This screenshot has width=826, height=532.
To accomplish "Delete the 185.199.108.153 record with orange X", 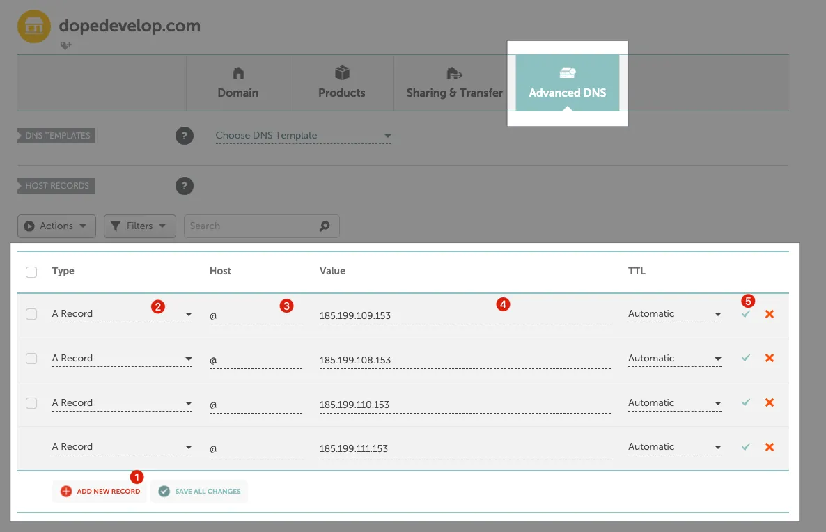I will (770, 358).
